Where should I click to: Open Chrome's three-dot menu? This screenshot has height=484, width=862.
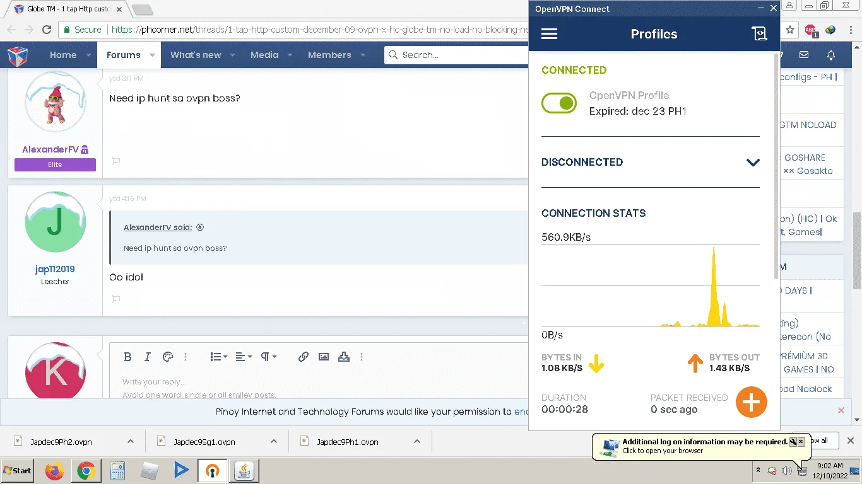pos(851,30)
